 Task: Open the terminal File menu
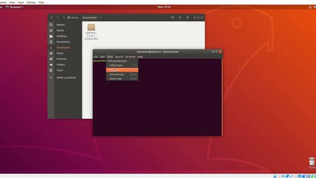(96, 57)
